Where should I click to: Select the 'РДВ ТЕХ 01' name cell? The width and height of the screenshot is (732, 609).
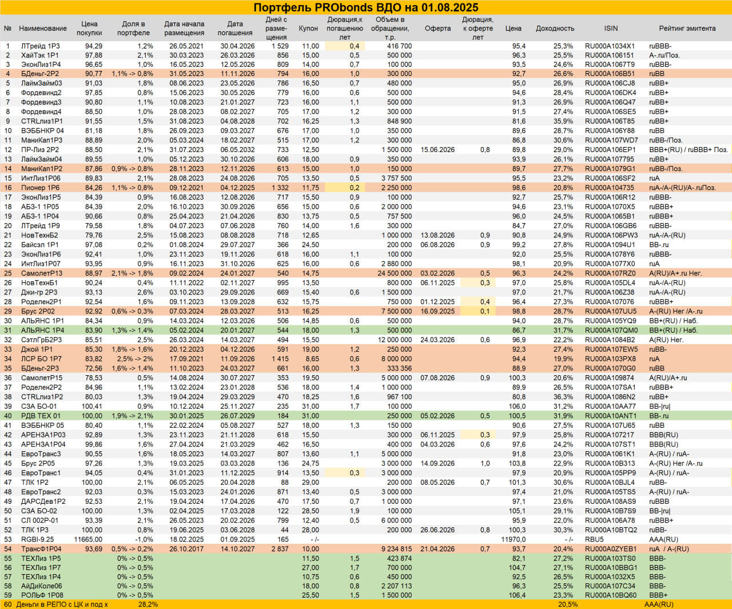click(40, 416)
